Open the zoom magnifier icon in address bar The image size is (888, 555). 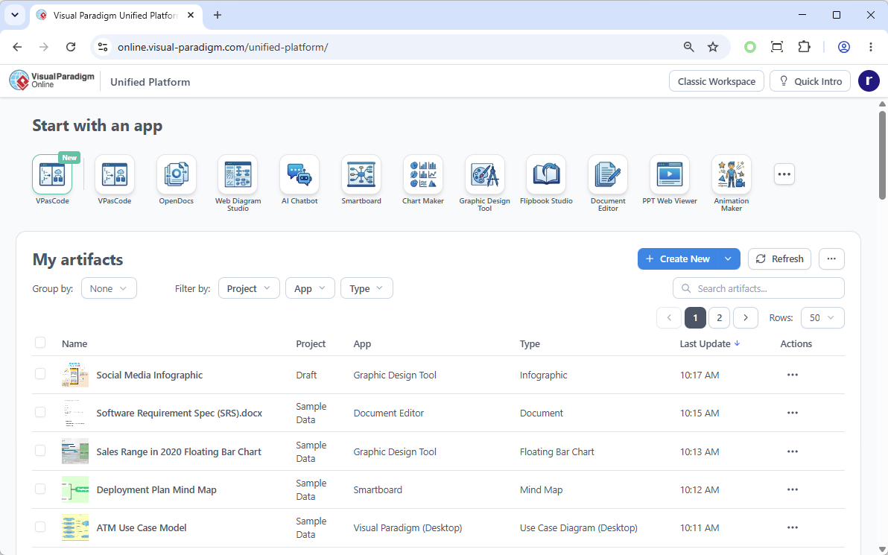point(688,47)
